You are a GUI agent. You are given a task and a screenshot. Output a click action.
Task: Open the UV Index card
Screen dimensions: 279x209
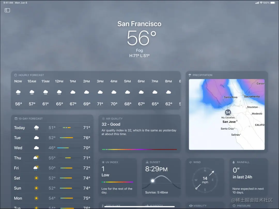(118, 177)
